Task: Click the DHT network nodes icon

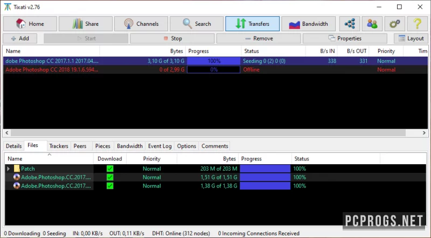Action: [350, 24]
